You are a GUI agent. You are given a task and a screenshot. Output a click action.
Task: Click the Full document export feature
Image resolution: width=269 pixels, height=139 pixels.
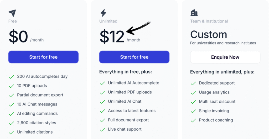128,120
